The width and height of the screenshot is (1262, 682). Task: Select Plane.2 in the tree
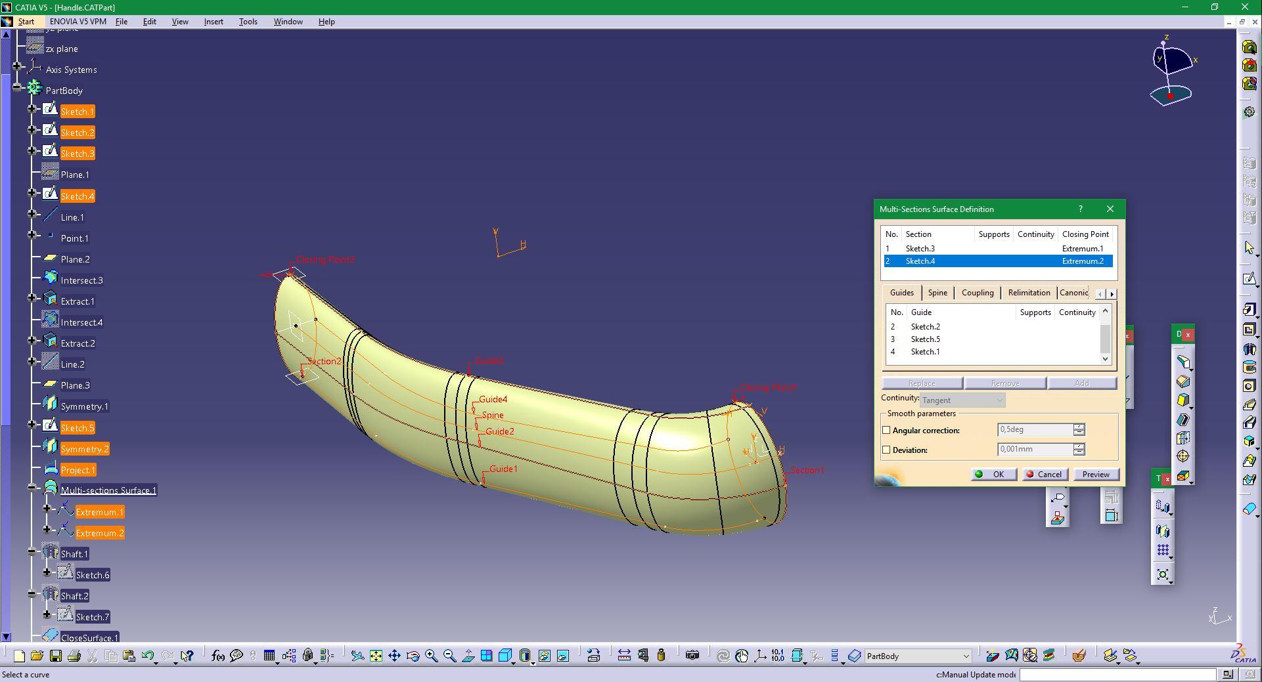tap(75, 259)
